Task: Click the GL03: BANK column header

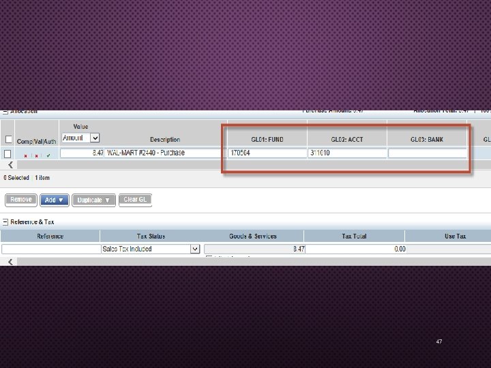Action: click(x=427, y=140)
